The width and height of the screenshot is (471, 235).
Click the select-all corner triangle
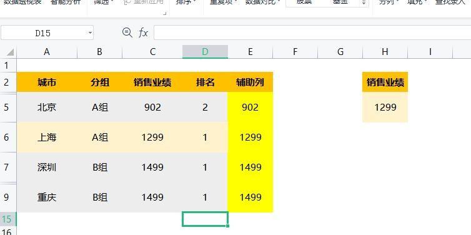(x=10, y=52)
